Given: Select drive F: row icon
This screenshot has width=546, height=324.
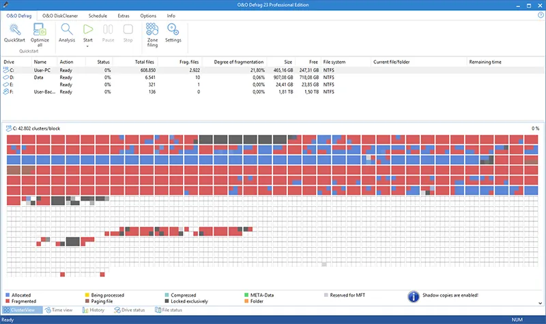Looking at the screenshot, I should click(x=6, y=92).
